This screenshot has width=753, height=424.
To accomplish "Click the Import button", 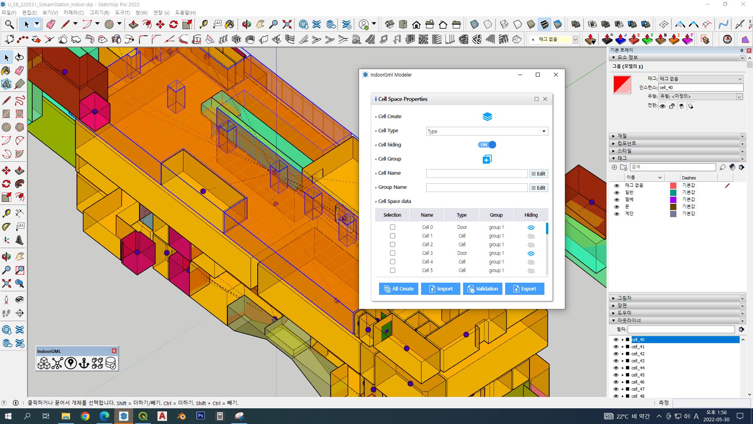I will coord(440,289).
